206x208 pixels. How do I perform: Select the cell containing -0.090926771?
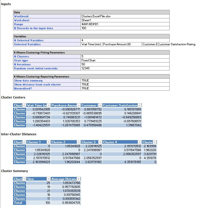tap(66, 109)
